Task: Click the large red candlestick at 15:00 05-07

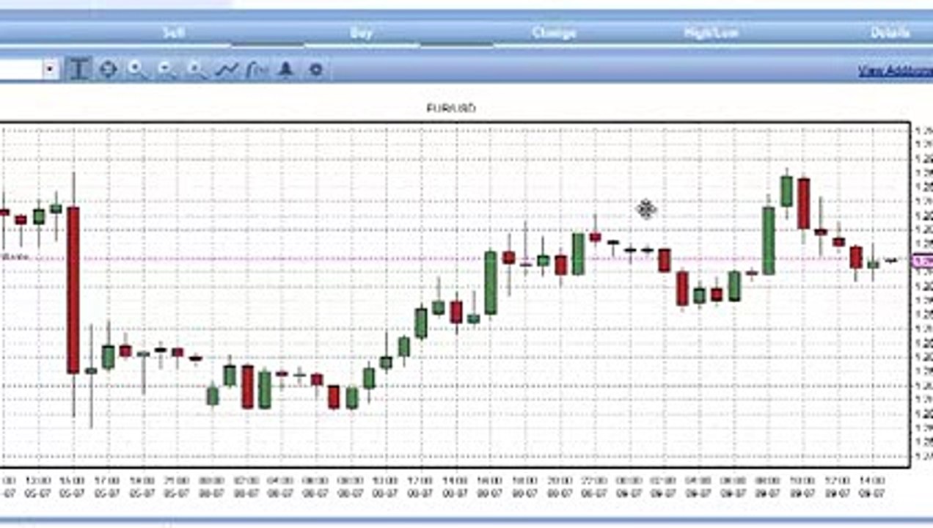Action: [x=73, y=290]
